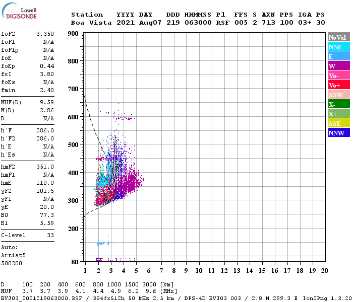Click the foF2 value 3.350
The width and height of the screenshot is (353, 302).
pos(45,34)
